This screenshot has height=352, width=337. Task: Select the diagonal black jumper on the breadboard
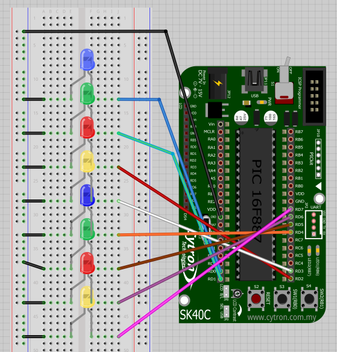point(34,265)
